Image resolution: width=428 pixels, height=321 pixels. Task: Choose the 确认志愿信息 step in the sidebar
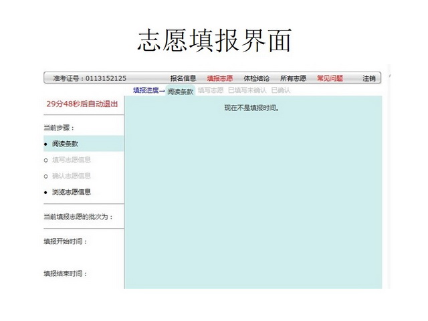pyautogui.click(x=72, y=176)
